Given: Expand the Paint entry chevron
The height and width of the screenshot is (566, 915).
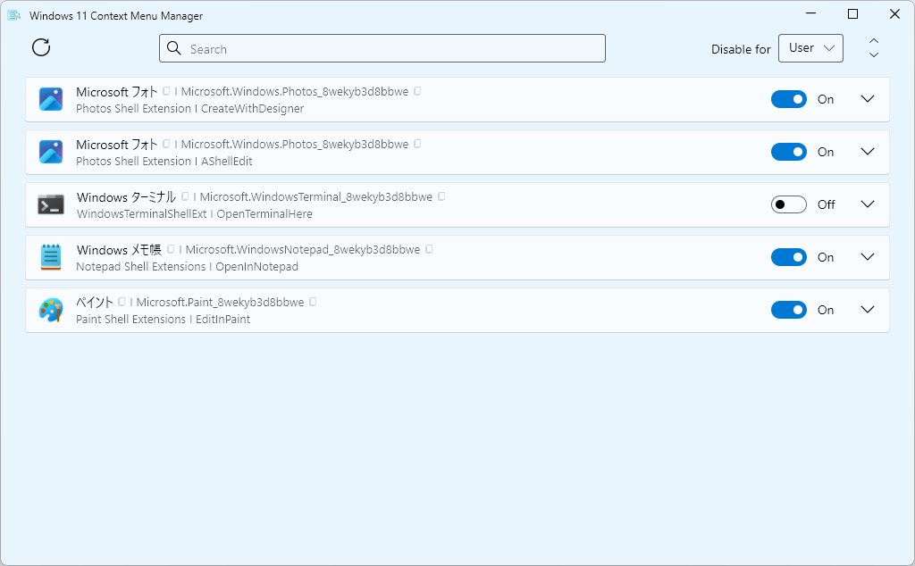Looking at the screenshot, I should point(867,310).
